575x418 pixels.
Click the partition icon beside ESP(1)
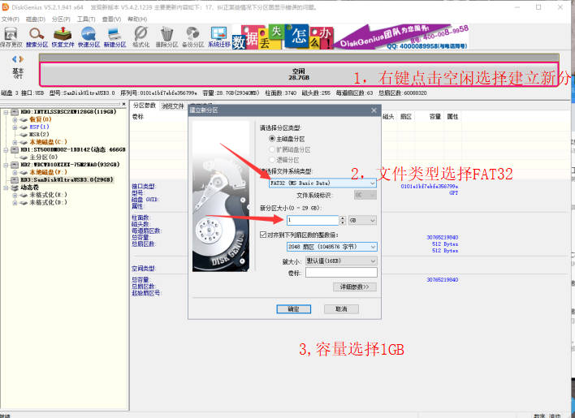click(24, 127)
